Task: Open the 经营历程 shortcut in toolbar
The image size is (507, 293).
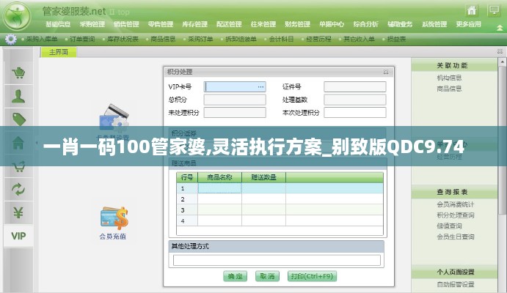Action: pos(318,39)
